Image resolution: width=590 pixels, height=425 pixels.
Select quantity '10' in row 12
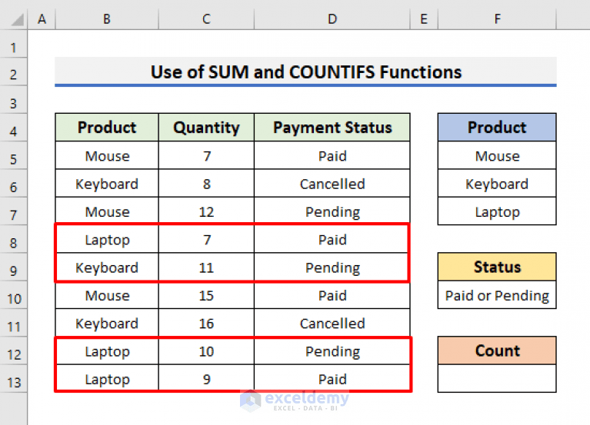pos(206,350)
